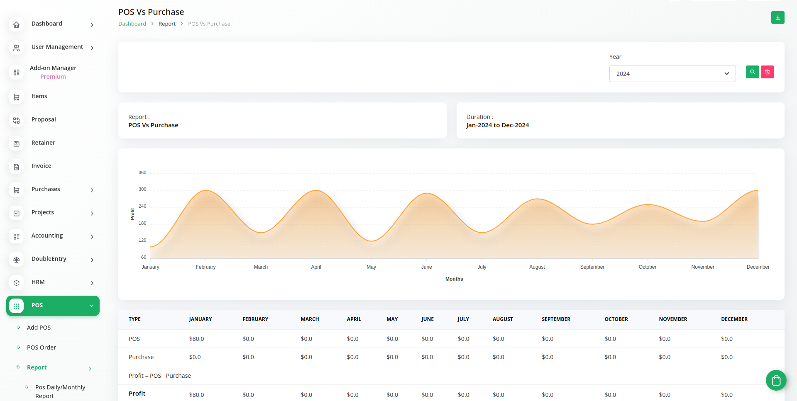Click the Items cart icon
The image size is (797, 401).
16,97
